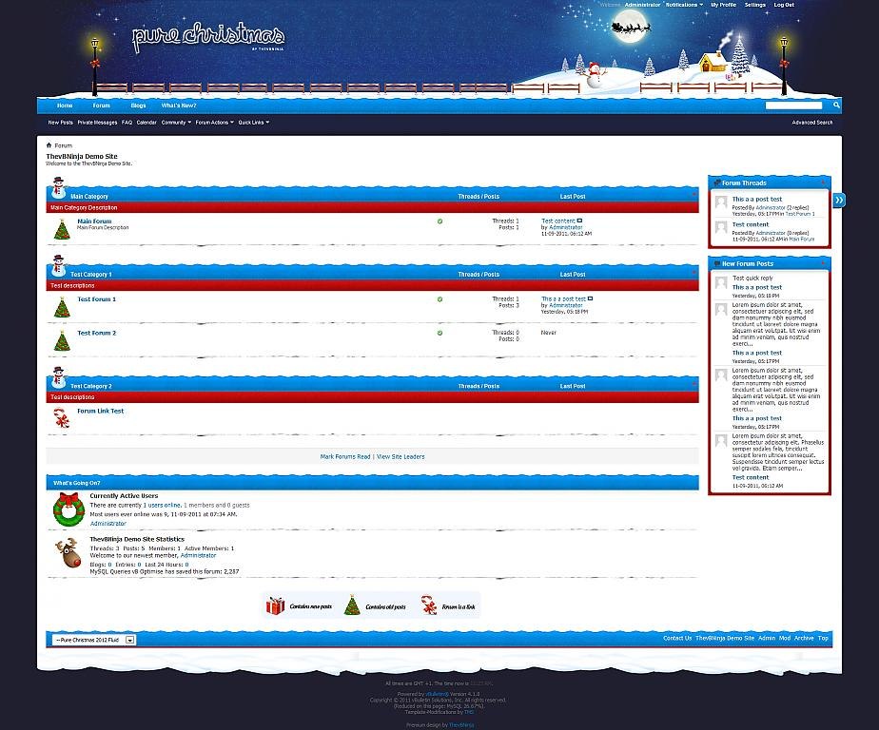Click Mark Forums Read

point(345,456)
